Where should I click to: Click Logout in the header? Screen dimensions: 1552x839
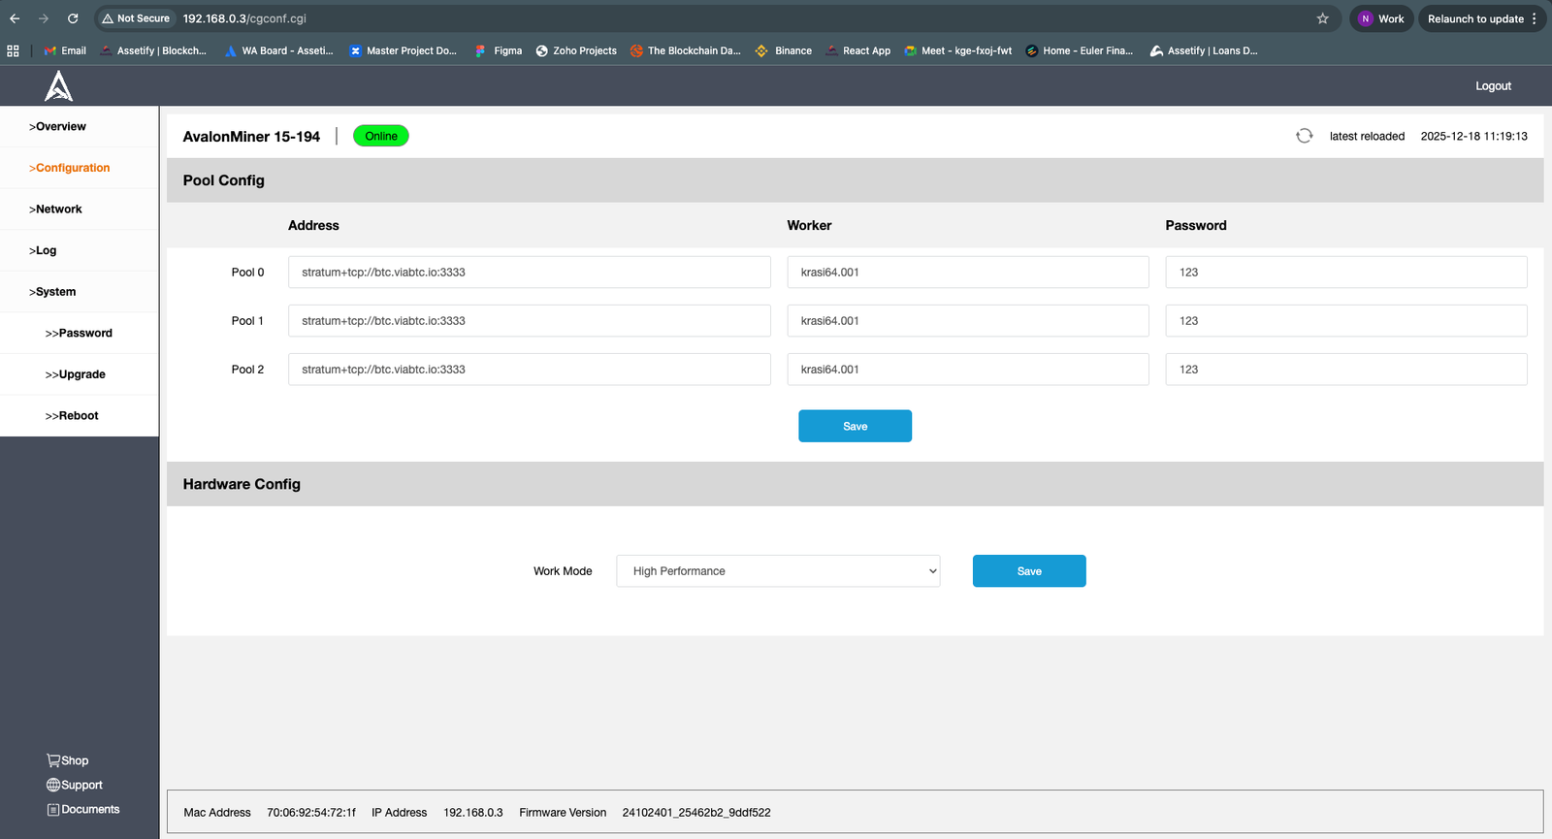1493,86
